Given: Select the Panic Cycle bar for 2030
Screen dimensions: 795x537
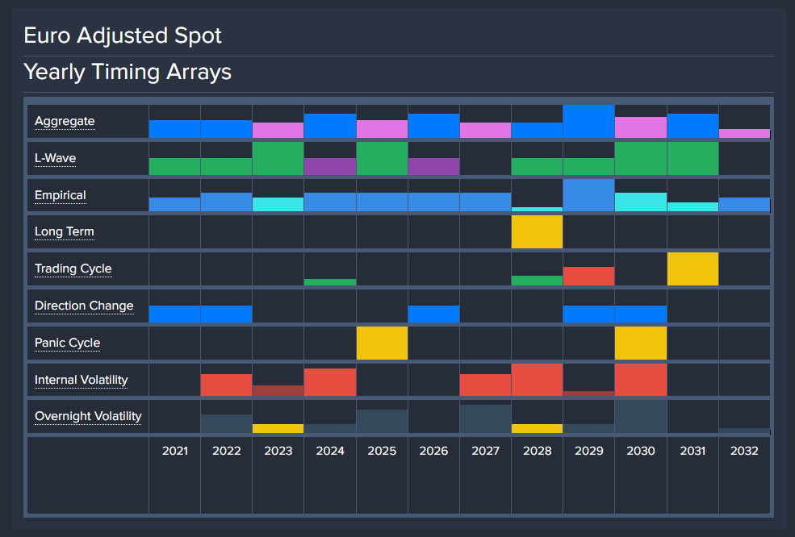Looking at the screenshot, I should (641, 343).
